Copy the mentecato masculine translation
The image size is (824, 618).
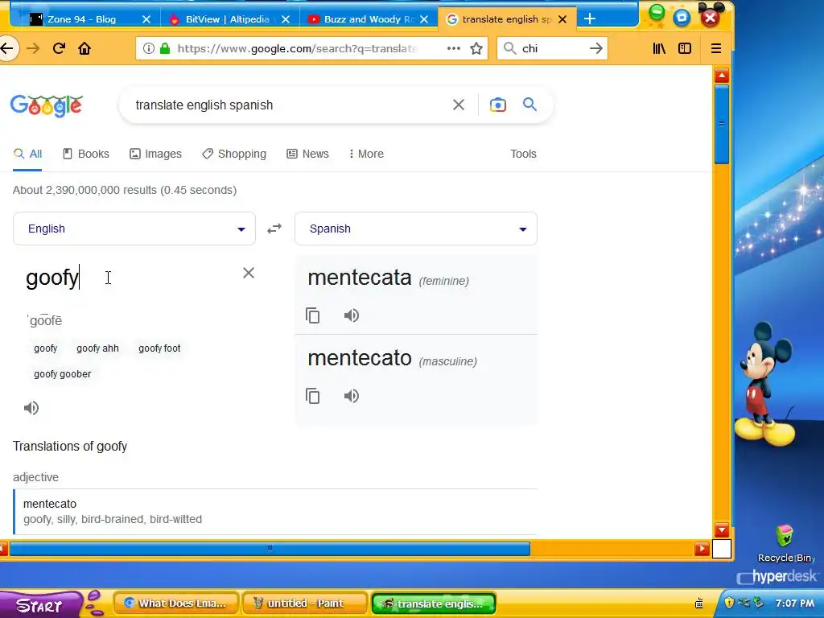coord(313,396)
